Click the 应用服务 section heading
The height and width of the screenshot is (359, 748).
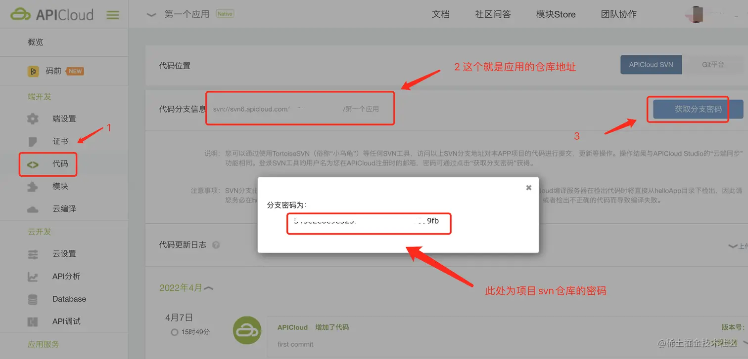[x=44, y=344]
